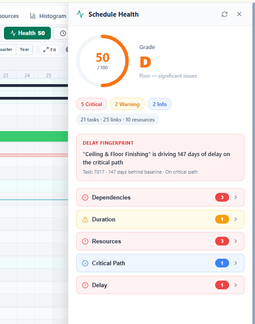Image resolution: width=255 pixels, height=324 pixels.
Task: Switch the timeline scale to Year
Action: point(25,50)
